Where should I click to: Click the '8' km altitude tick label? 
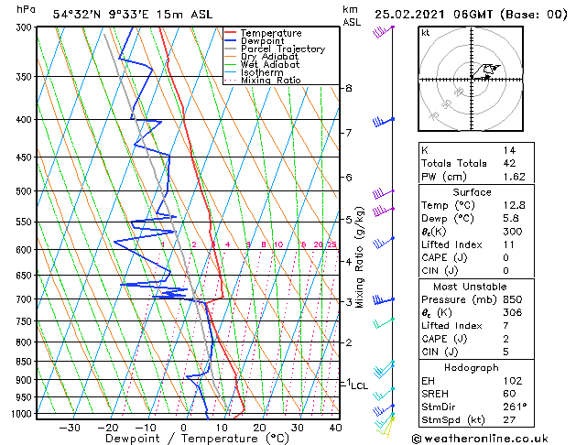pyautogui.click(x=349, y=88)
